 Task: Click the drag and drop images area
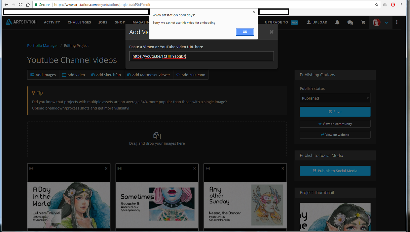click(x=157, y=139)
